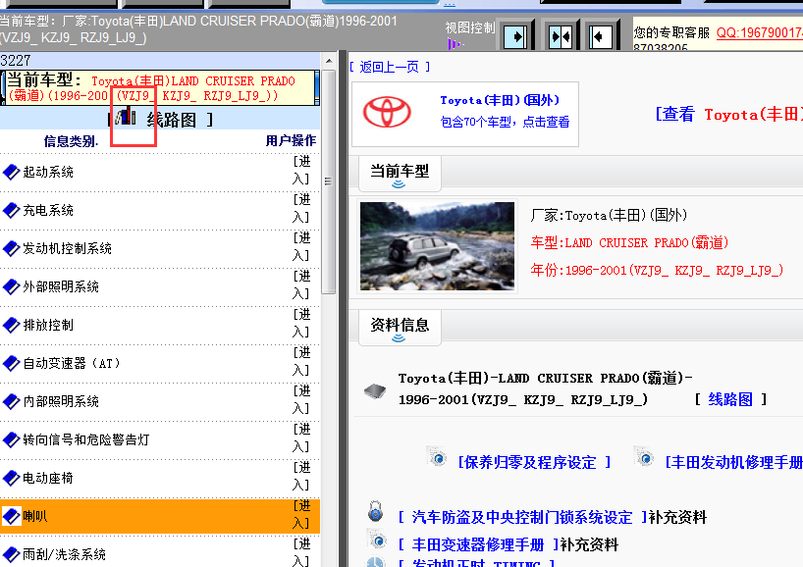Click the book icon beside 外部照明系统
The image size is (803, 567).
click(x=11, y=287)
